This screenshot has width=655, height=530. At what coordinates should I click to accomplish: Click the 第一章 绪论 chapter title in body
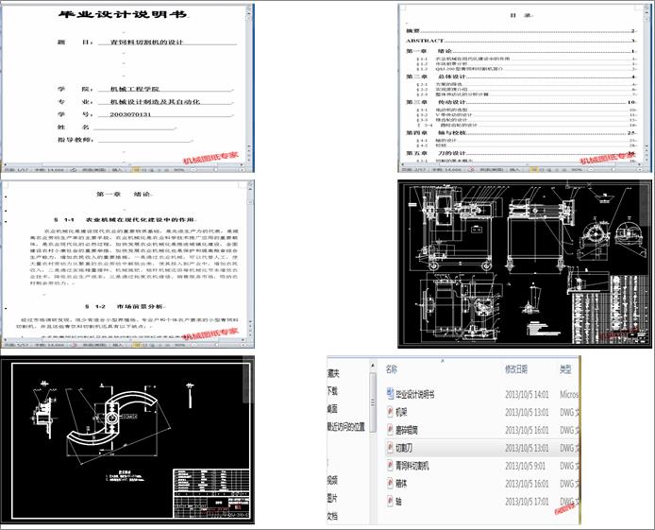(125, 195)
